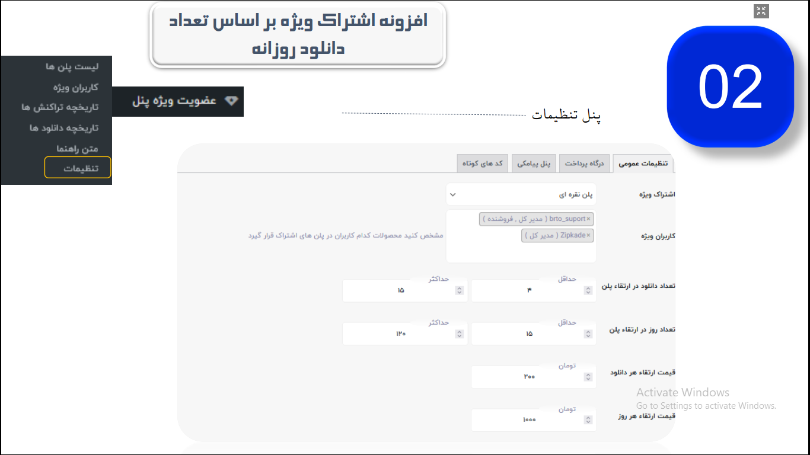The width and height of the screenshot is (810, 455).
Task: Open the درگاه پرداخت tab
Action: [x=584, y=164]
